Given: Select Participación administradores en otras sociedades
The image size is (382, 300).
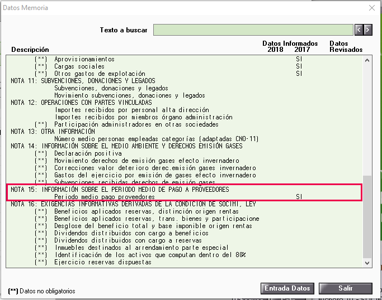Looking at the screenshot, I should coord(185,124).
